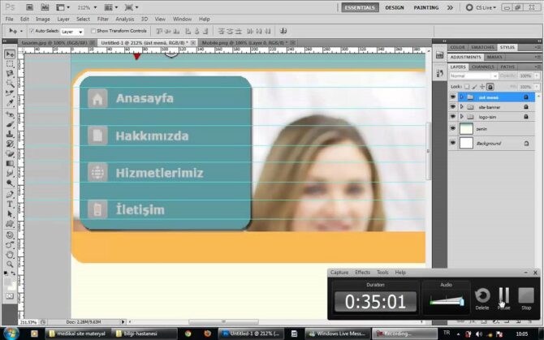Image resolution: width=544 pixels, height=340 pixels.
Task: Expand the logo-isim layer group
Action: (x=462, y=117)
